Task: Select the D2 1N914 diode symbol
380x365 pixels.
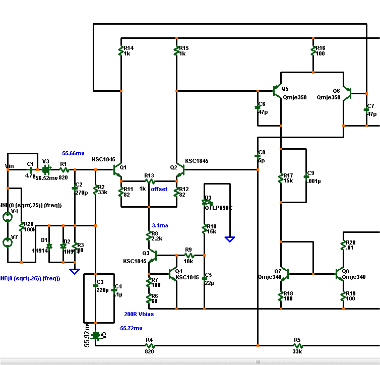Action: click(63, 247)
